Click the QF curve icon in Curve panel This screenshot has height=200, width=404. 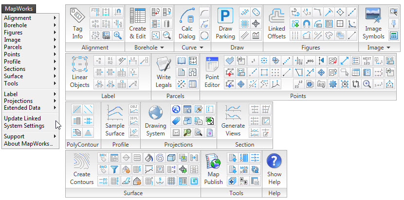204,24
